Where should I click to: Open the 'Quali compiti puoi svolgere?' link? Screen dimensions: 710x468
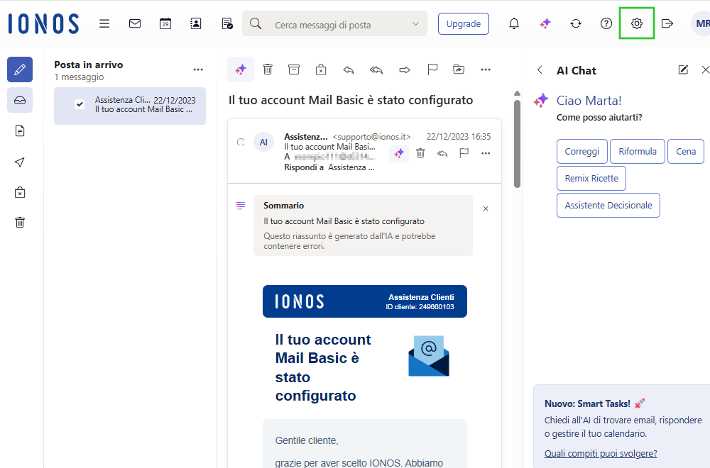pos(601,453)
